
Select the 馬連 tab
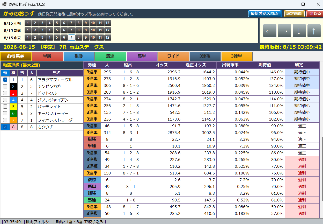(111, 57)
